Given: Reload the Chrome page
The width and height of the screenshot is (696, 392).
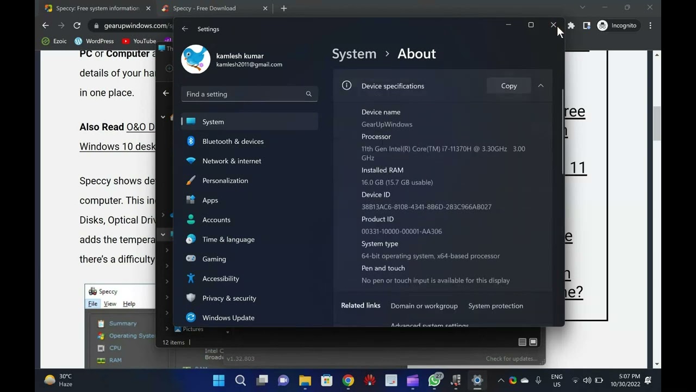Looking at the screenshot, I should [x=77, y=26].
